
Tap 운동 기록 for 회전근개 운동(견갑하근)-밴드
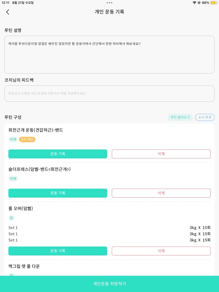point(58,154)
